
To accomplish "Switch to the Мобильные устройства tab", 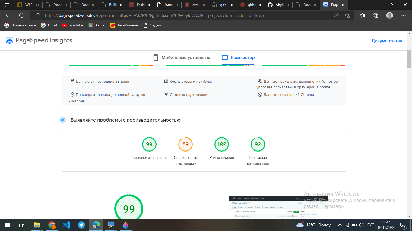I will 187,57.
